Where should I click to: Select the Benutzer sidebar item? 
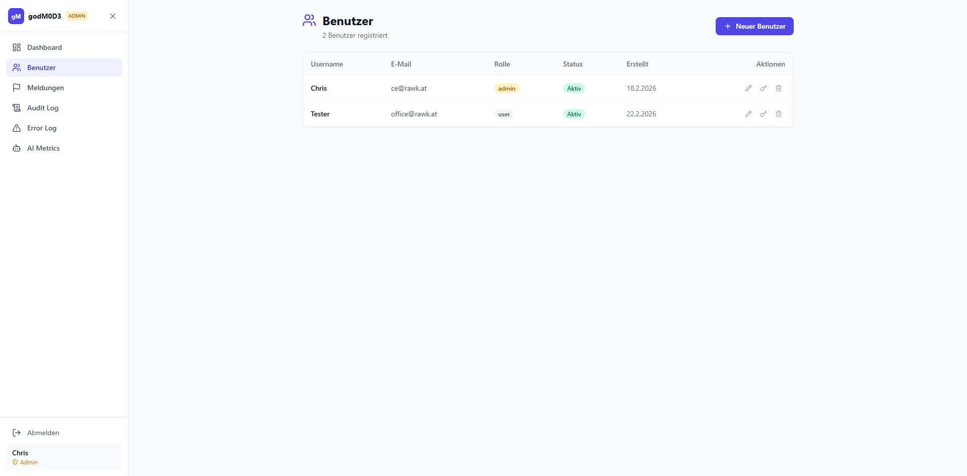click(41, 67)
